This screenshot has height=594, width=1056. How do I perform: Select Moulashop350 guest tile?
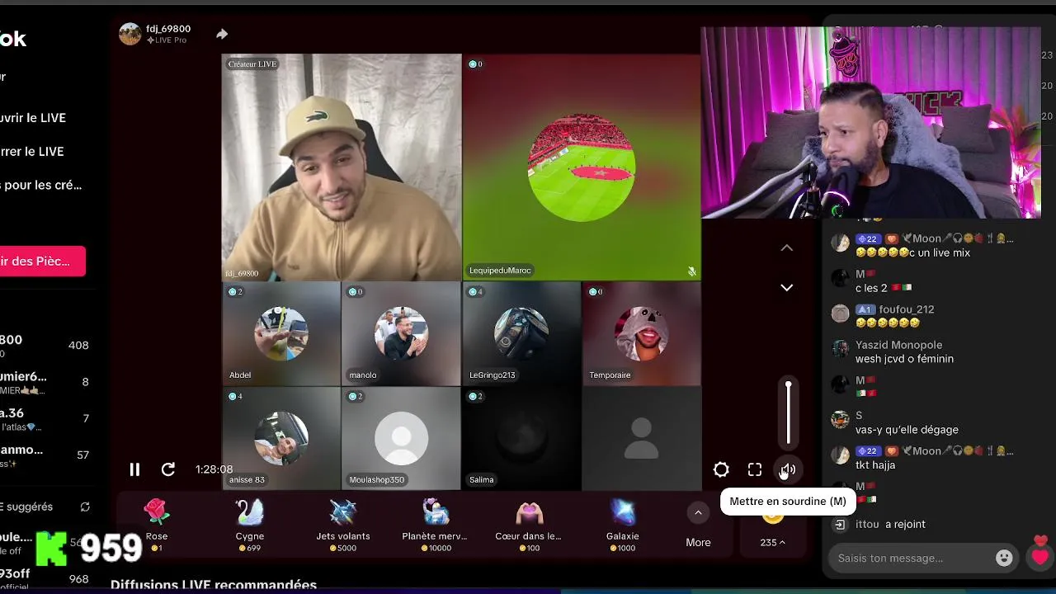[x=401, y=438]
